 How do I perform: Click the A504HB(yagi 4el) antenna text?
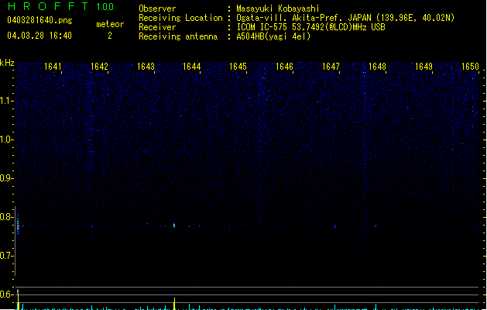pos(273,36)
